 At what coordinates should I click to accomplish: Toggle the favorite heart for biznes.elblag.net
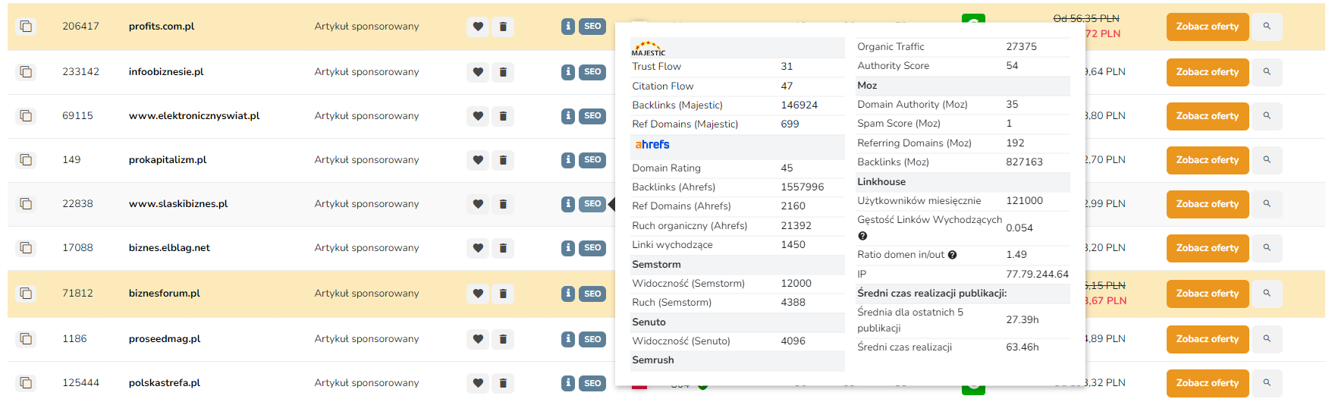(478, 248)
